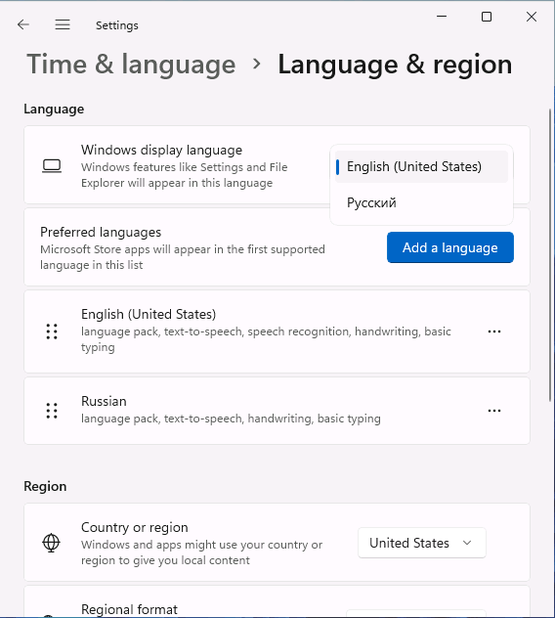Click the chevron in the Country or region dropdown
Image resolution: width=555 pixels, height=618 pixels.
tap(467, 543)
